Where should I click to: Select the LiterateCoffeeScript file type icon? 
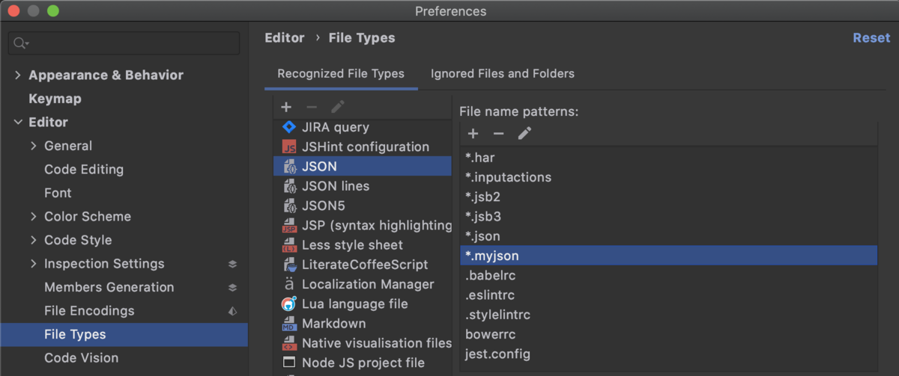coord(289,265)
